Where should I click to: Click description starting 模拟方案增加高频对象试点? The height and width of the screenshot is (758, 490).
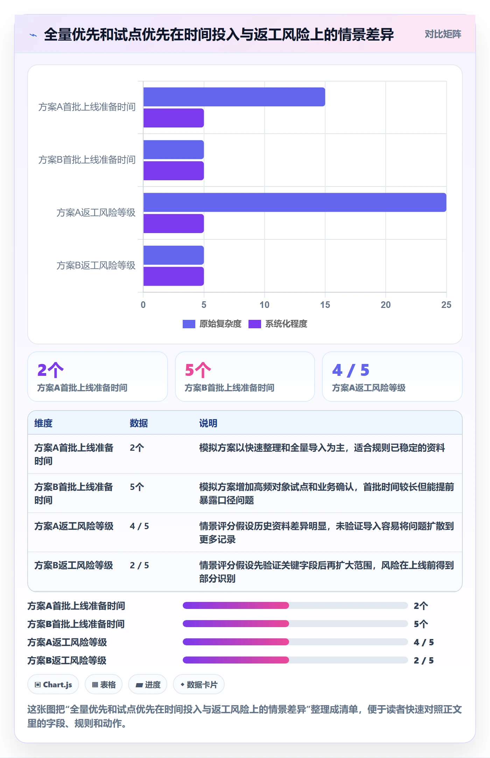point(327,493)
